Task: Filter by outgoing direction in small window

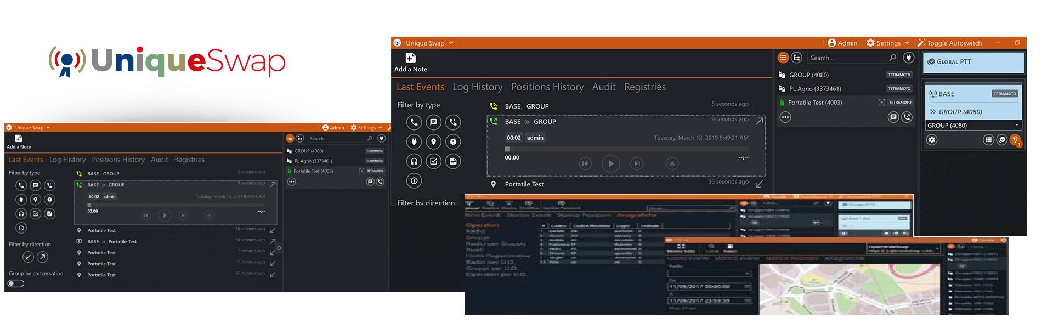Action: 42,257
